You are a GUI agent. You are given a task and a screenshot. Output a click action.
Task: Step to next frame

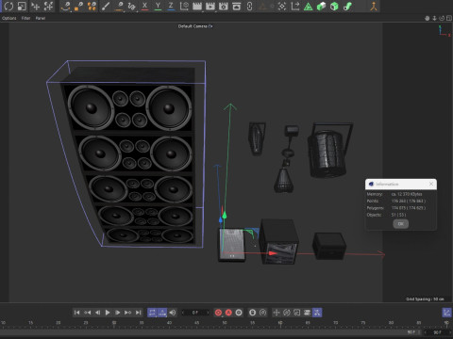tap(117, 313)
